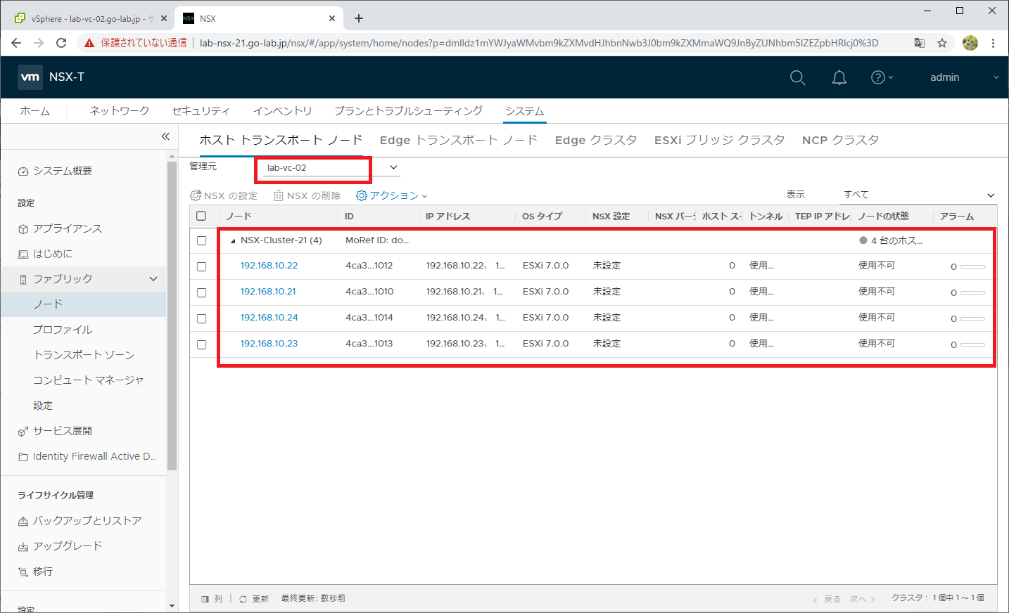The width and height of the screenshot is (1009, 613).
Task: Click the browser address bar URL
Action: tap(539, 43)
